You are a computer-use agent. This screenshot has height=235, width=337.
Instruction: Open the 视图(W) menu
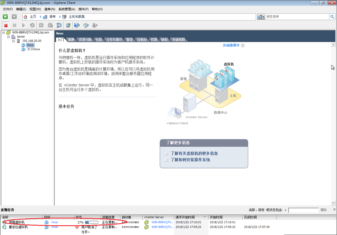point(35,9)
